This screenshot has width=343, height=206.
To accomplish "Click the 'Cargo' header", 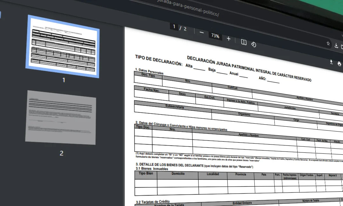I will click(x=296, y=120).
